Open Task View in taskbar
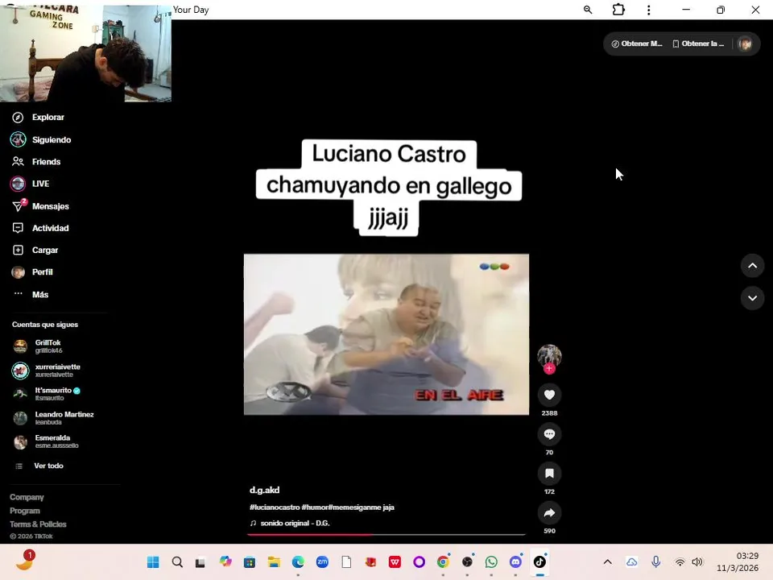 click(200, 561)
